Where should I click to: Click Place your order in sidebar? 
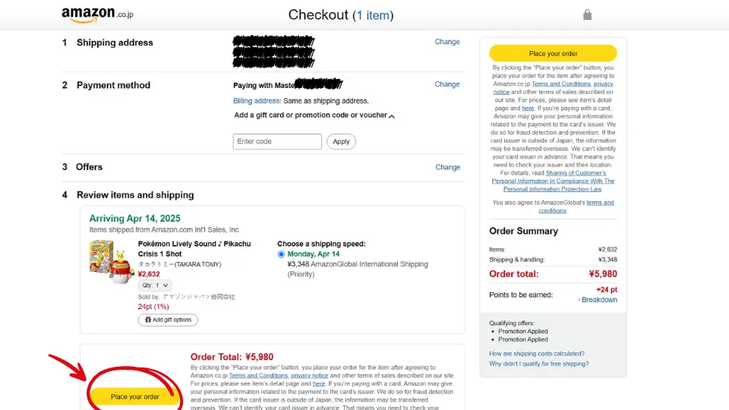pos(553,53)
